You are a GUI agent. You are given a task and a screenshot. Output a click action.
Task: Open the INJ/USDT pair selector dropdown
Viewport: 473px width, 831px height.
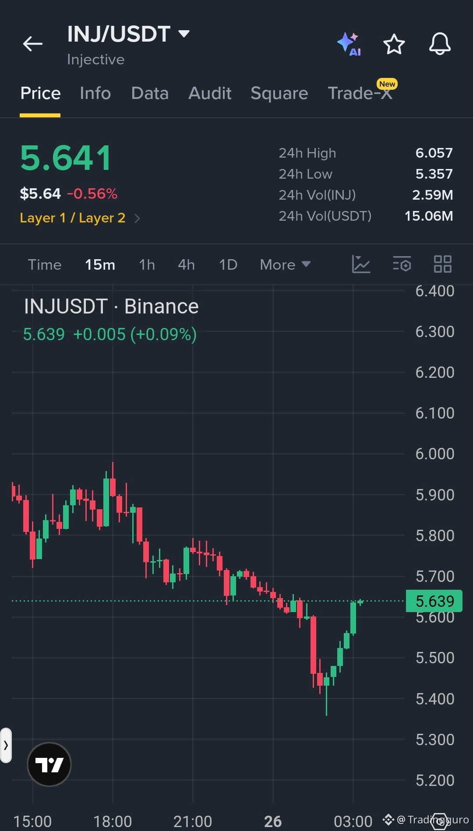tap(128, 34)
